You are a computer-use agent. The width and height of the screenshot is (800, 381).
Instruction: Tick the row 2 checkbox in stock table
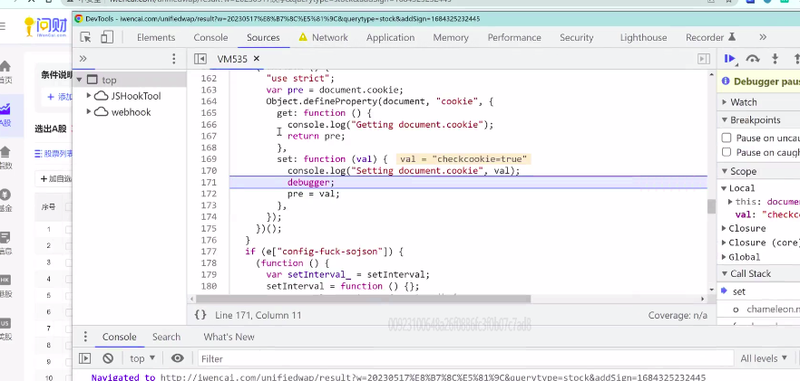(68, 245)
